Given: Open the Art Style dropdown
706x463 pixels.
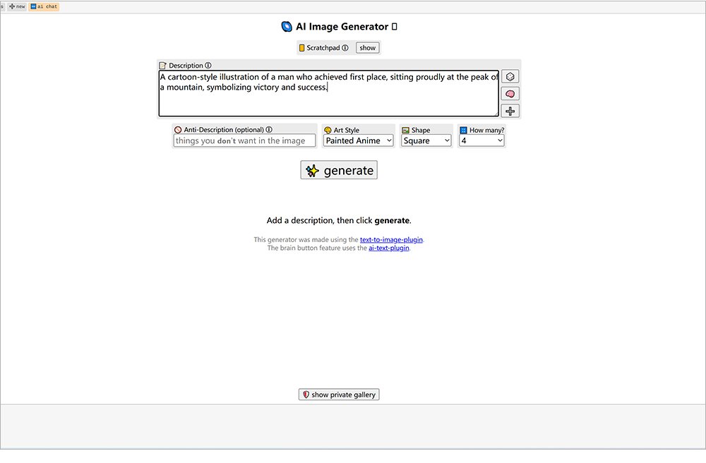Looking at the screenshot, I should click(358, 140).
